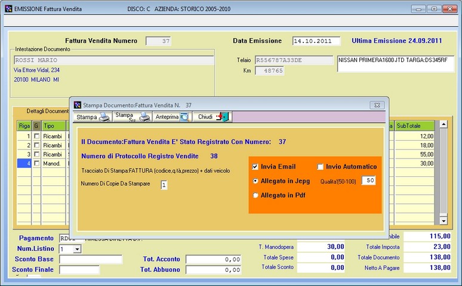Click the Qualita' (50-100) value field
Image resolution: width=462 pixels, height=286 pixels.
368,181
